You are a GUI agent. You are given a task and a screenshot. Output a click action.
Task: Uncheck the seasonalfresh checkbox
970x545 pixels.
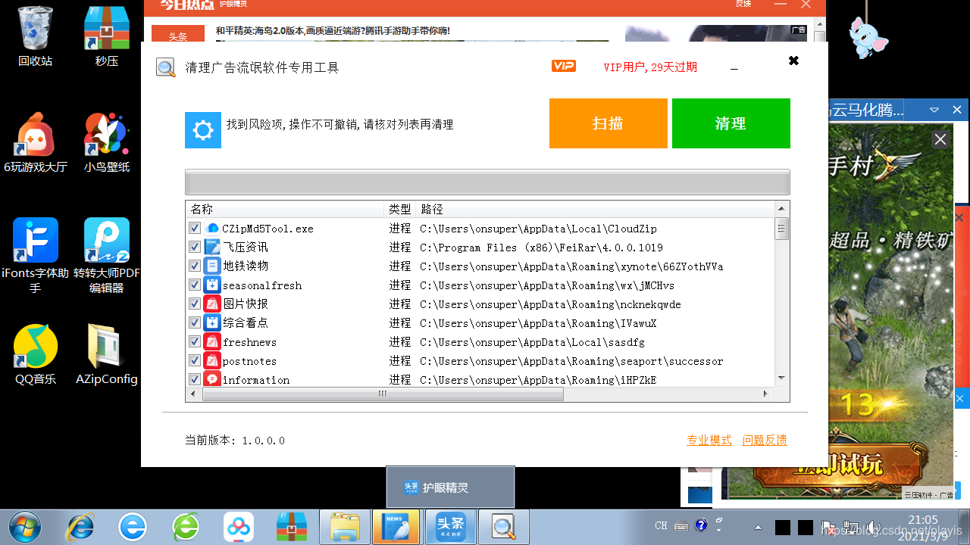click(194, 285)
